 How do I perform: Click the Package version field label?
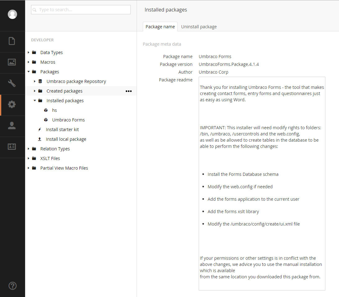coord(176,64)
